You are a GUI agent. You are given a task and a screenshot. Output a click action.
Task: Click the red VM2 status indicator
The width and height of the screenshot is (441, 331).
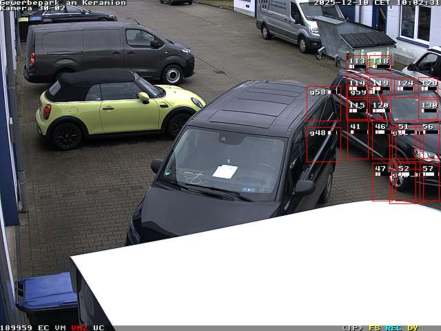click(79, 328)
